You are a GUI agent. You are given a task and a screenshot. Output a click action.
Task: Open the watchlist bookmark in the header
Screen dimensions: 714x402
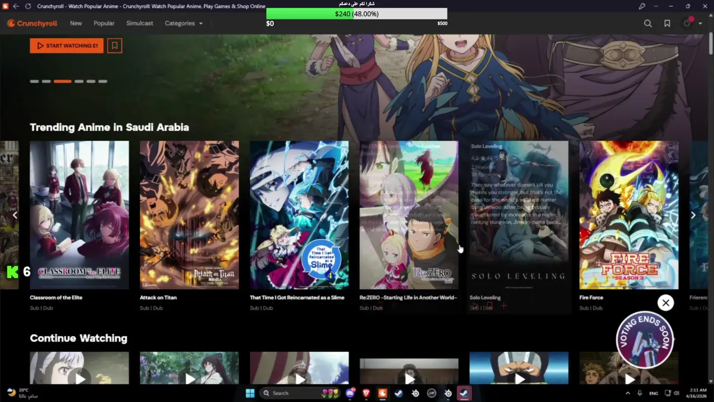coord(667,23)
